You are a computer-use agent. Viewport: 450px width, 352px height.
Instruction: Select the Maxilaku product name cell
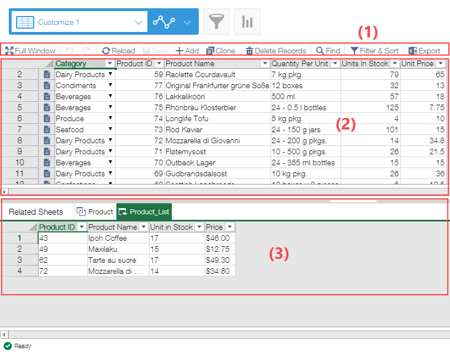pyautogui.click(x=118, y=249)
